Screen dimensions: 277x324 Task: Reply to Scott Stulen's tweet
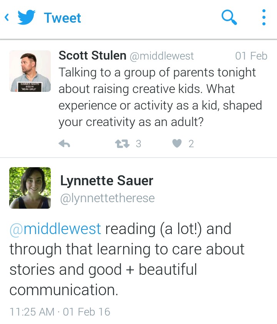(x=64, y=144)
